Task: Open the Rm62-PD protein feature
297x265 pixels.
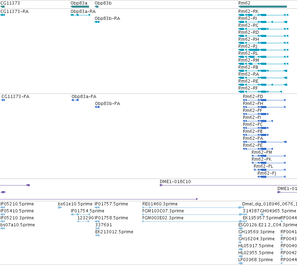Action: 253,97
